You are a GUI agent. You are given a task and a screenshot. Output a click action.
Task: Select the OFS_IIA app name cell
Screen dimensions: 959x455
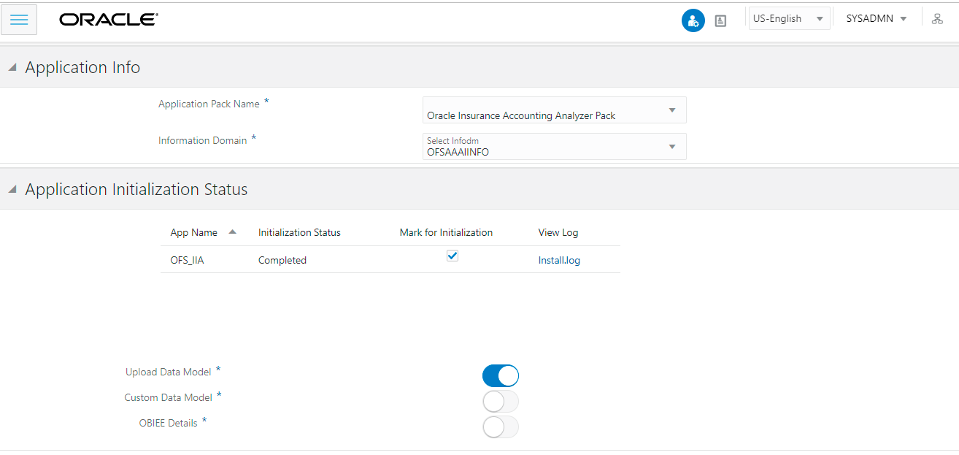[x=187, y=260]
